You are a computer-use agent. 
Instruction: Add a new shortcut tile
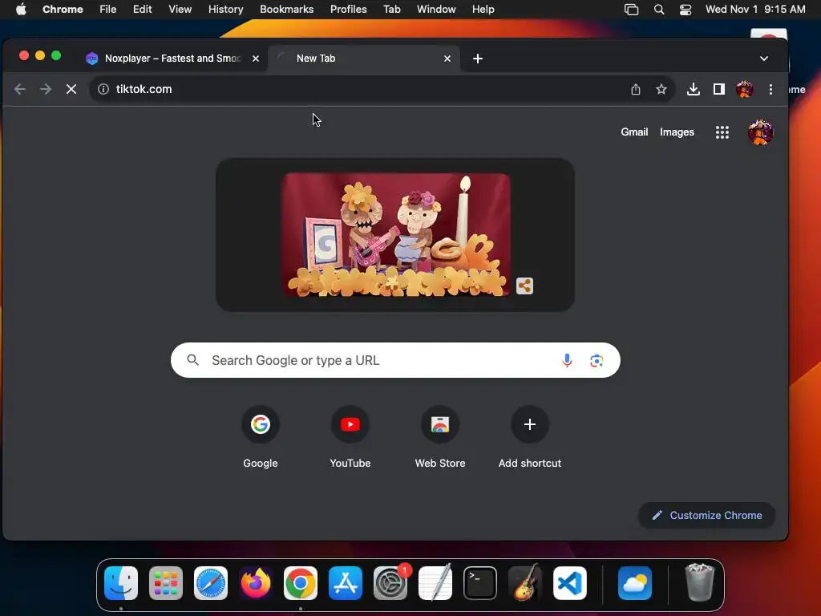pyautogui.click(x=530, y=437)
